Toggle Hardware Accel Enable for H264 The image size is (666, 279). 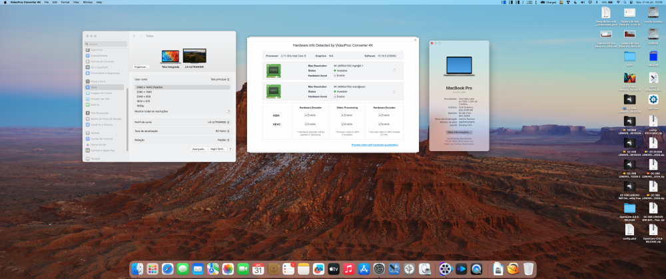coord(335,75)
